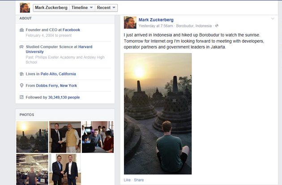Click the globe privacy icon on the post
Image resolution: width=282 pixels, height=185 pixels.
[x=217, y=26]
